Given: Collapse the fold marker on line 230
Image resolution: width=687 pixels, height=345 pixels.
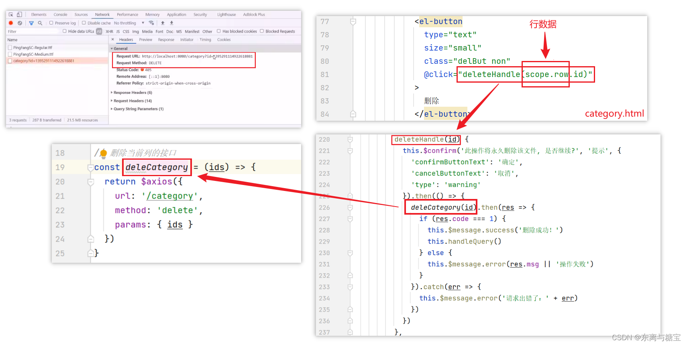Looking at the screenshot, I should [x=350, y=253].
